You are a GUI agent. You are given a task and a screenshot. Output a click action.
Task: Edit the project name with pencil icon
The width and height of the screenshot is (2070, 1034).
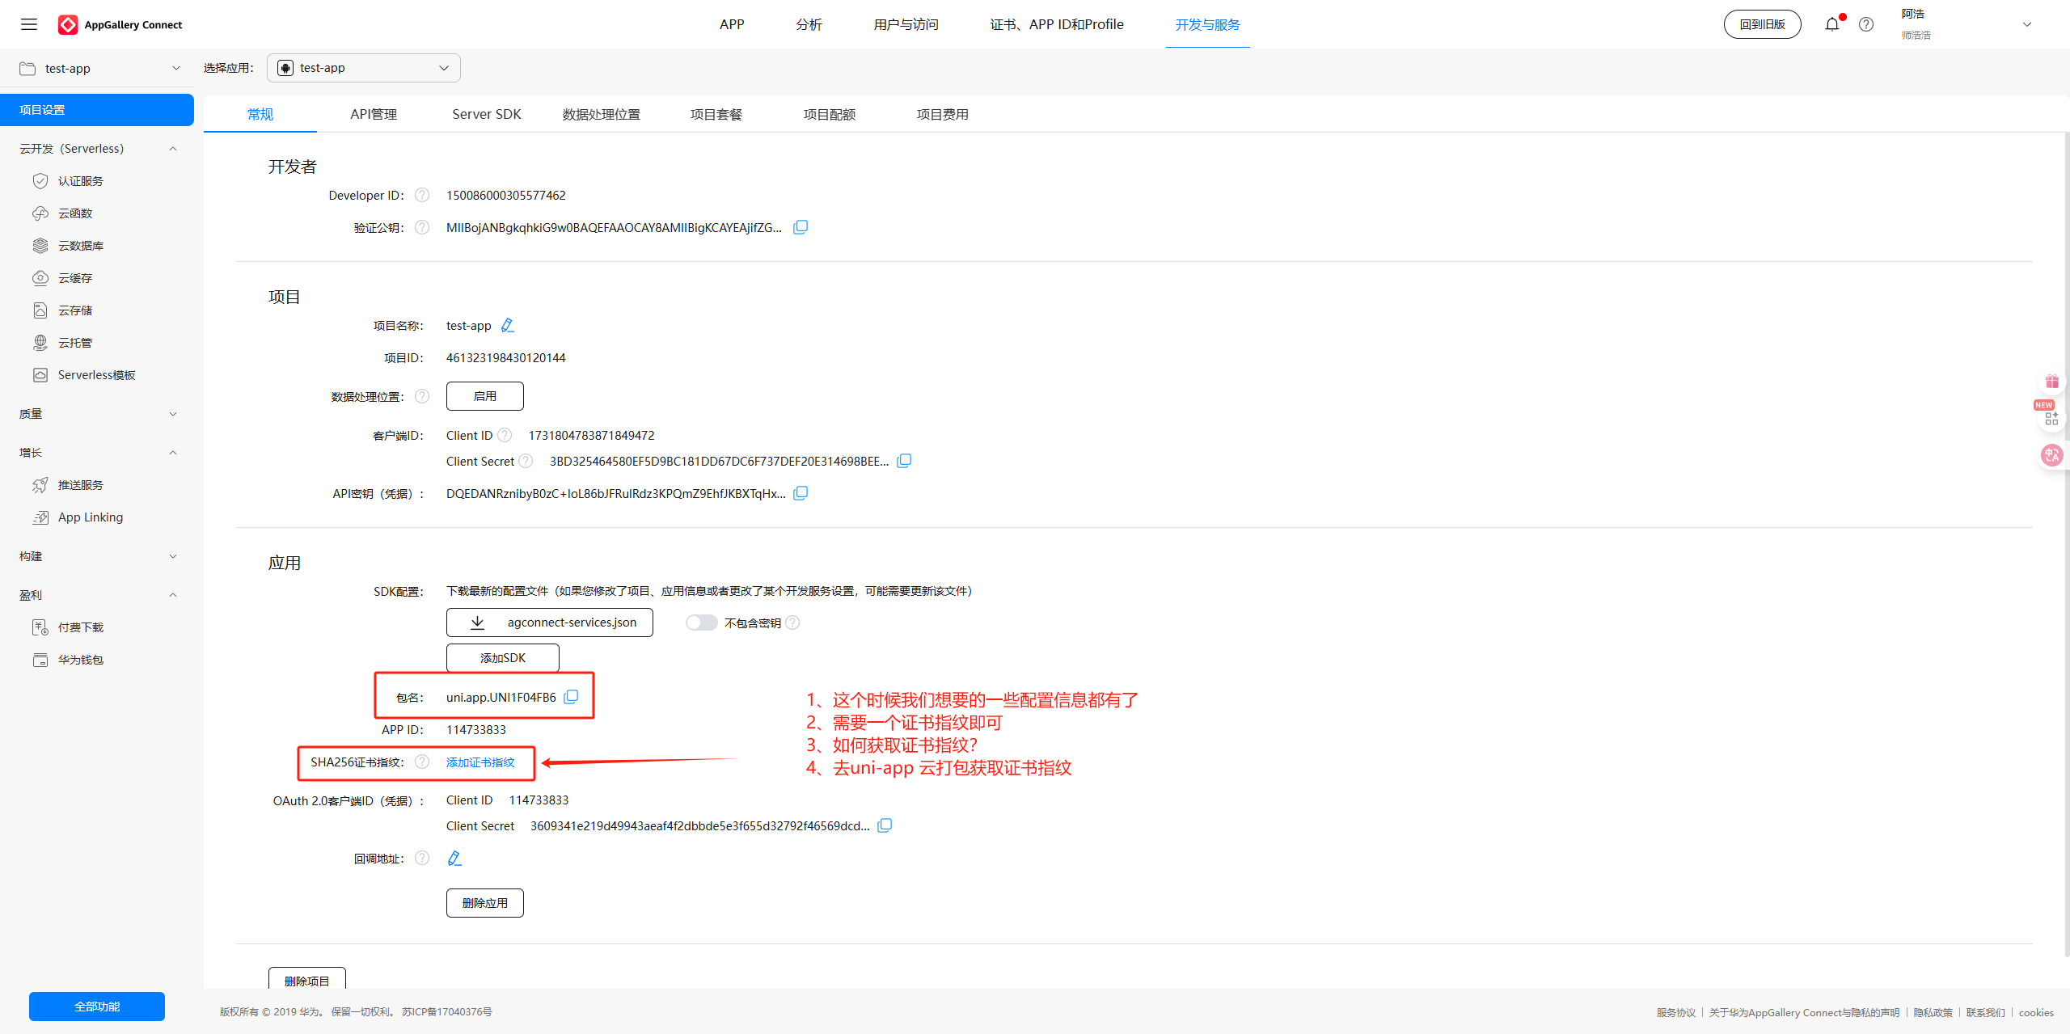(507, 325)
